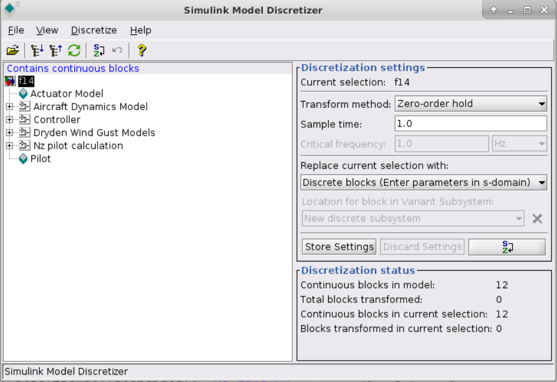Select the Nz pilot calculation tree item
Viewport: 557px width, 382px height.
[x=78, y=146]
